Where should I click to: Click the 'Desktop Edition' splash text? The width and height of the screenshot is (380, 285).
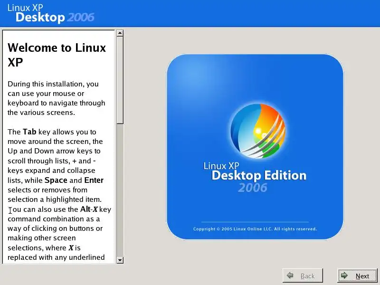[259, 175]
